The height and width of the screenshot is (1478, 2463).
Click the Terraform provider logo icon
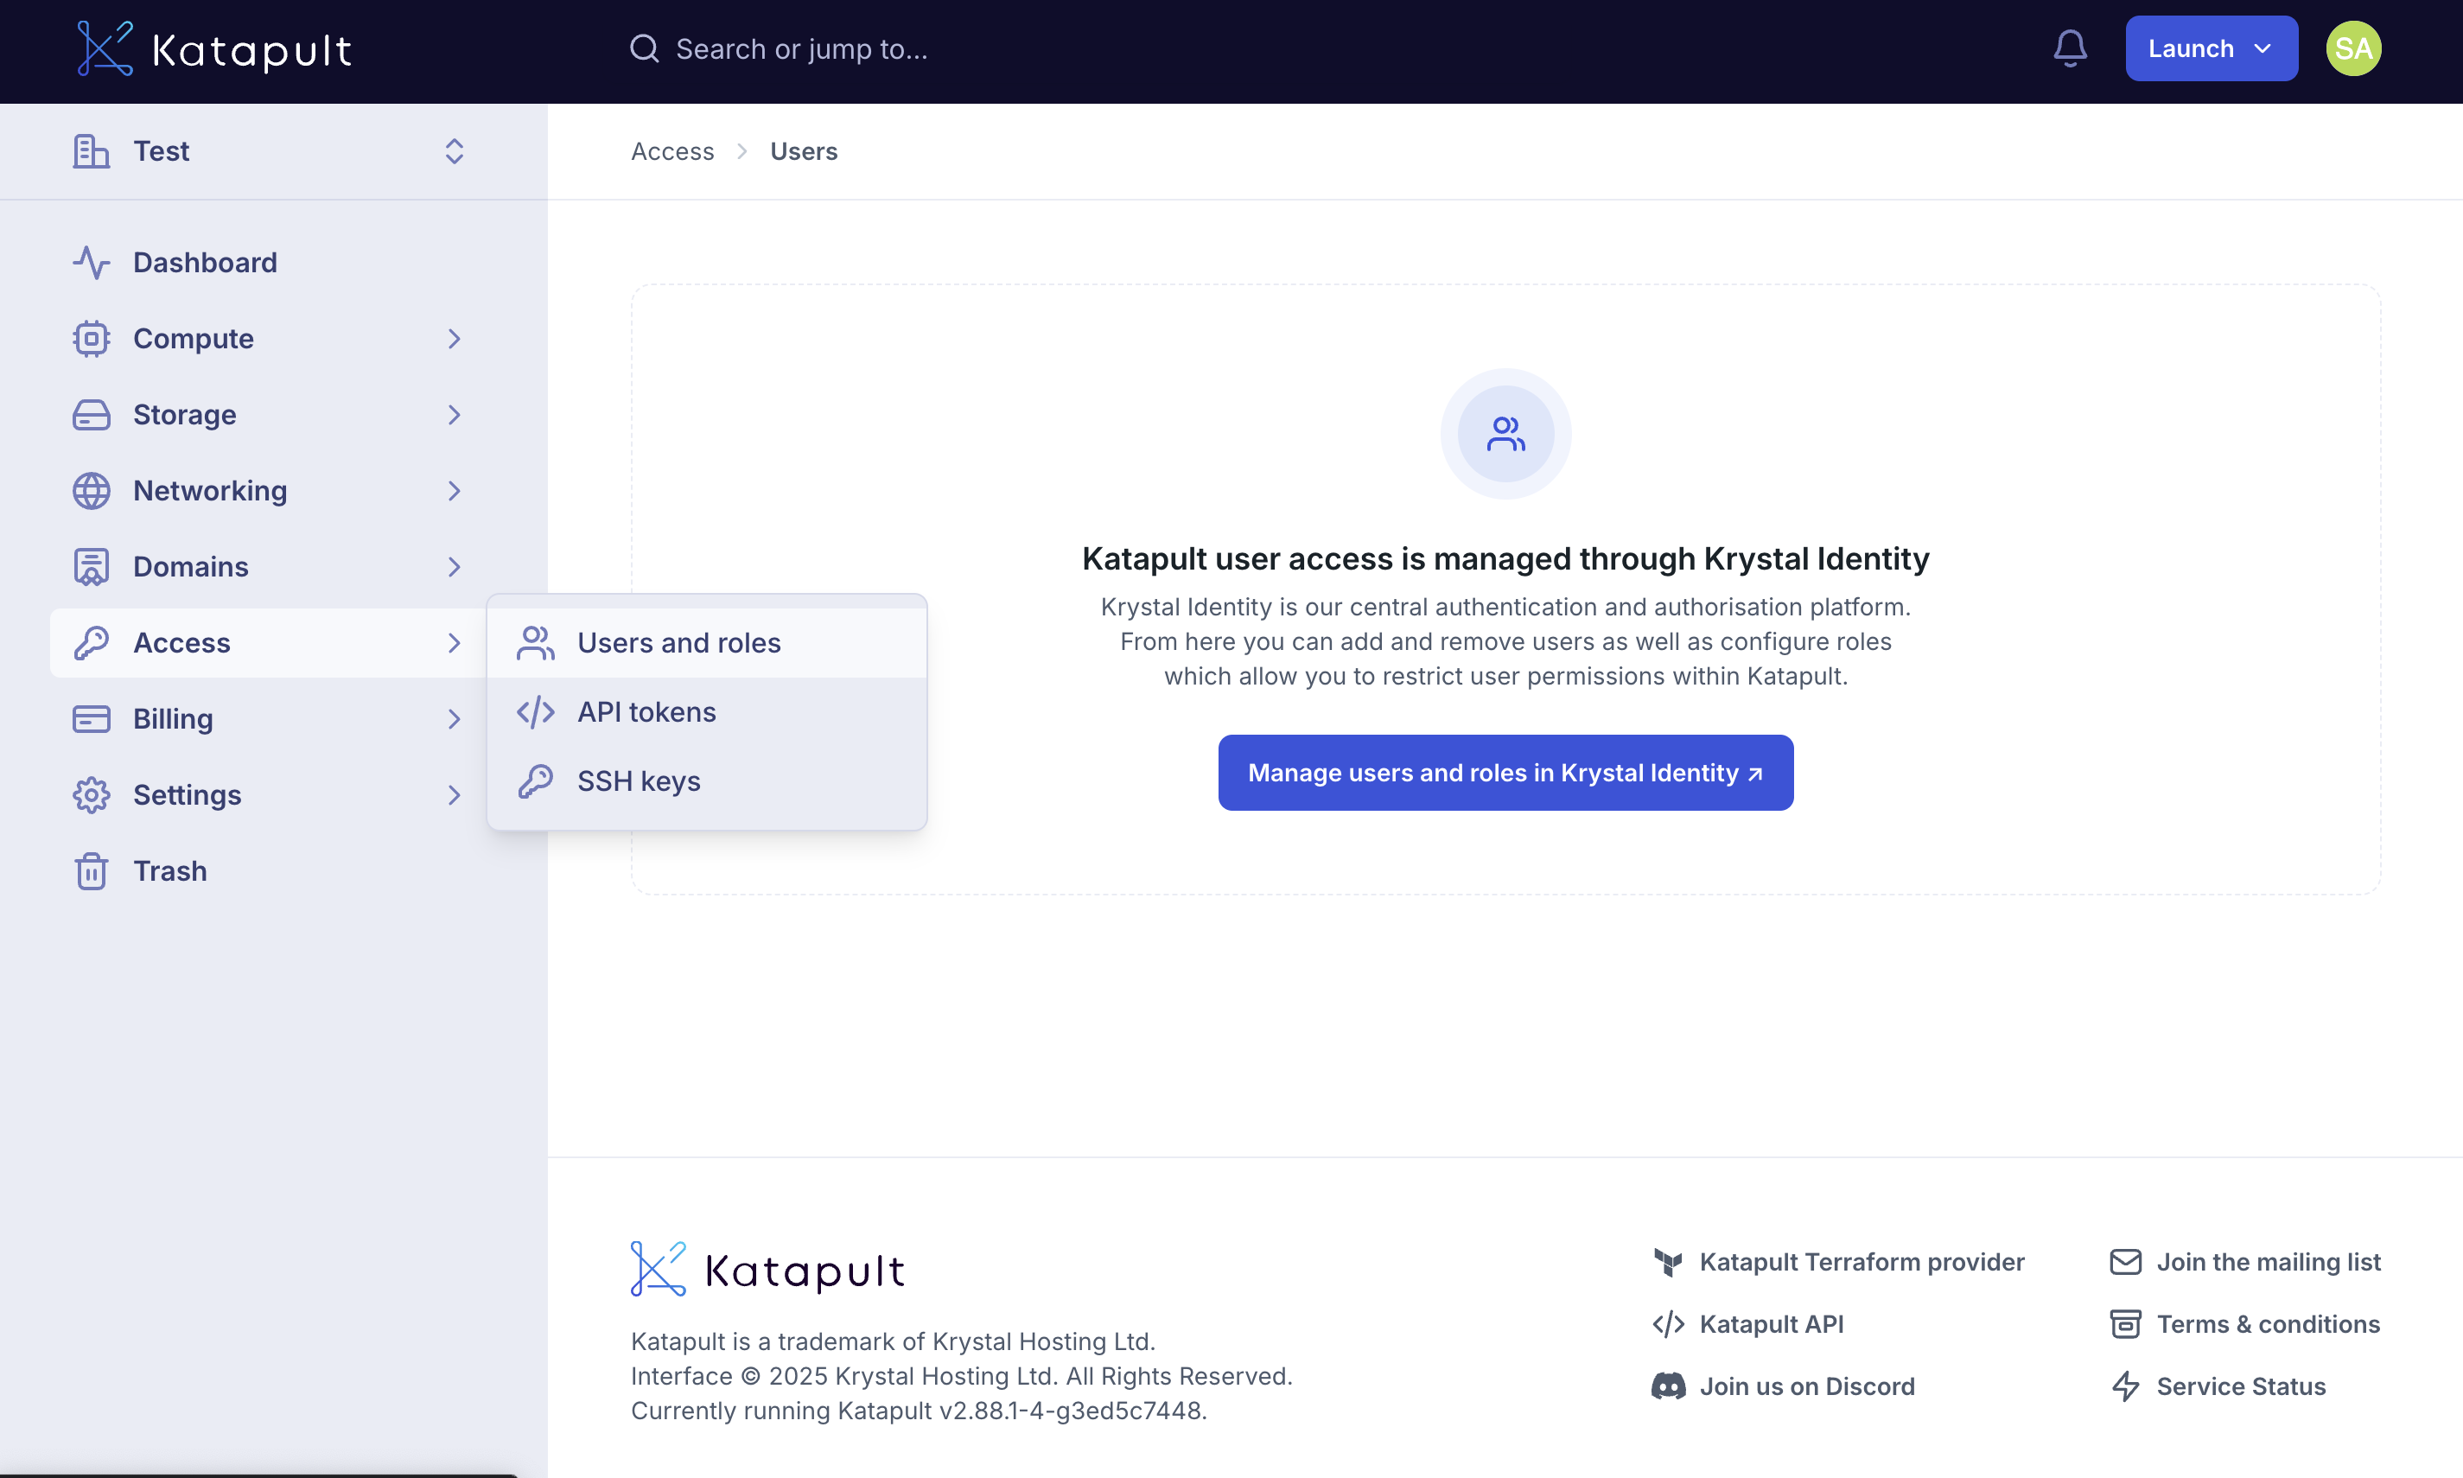(1668, 1263)
